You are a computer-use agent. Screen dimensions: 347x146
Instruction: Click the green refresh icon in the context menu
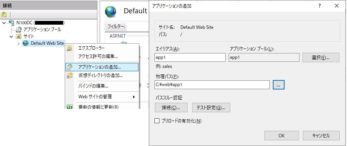pos(70,107)
